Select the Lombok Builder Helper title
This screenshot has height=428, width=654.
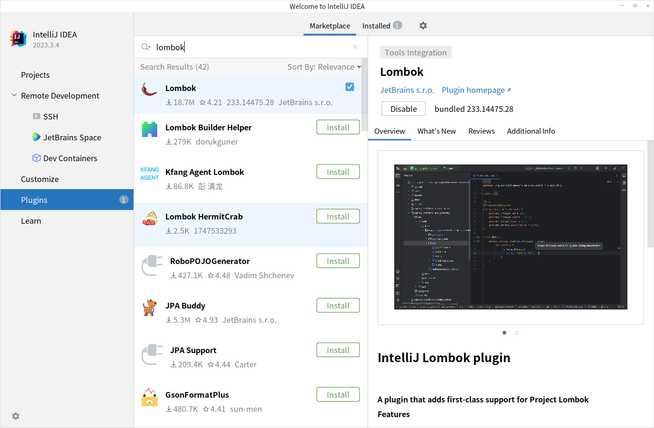(x=209, y=127)
